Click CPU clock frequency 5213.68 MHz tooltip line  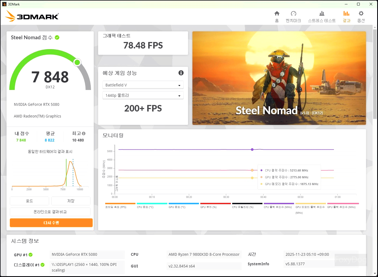[x=286, y=170]
